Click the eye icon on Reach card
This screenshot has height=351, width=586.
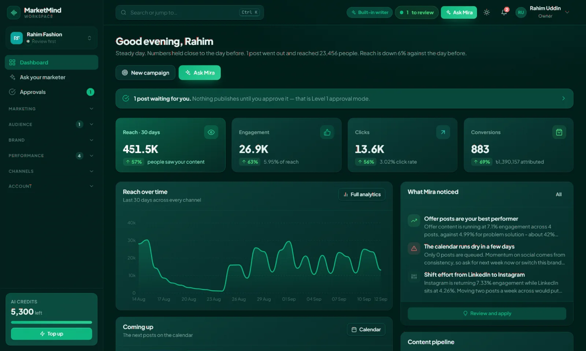[x=211, y=132]
